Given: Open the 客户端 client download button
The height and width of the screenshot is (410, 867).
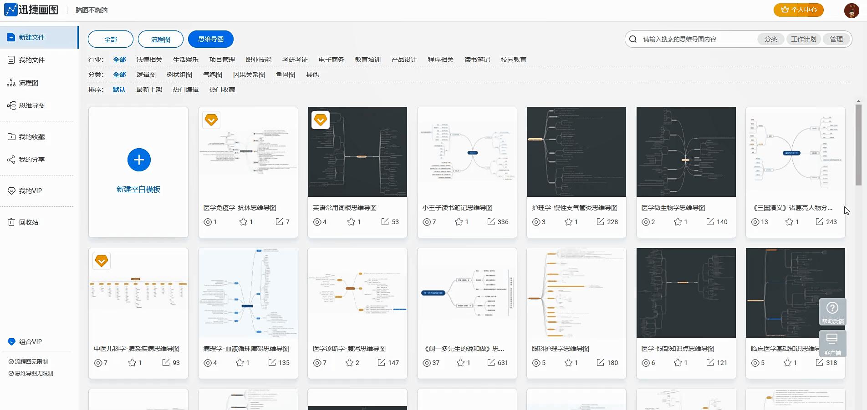Looking at the screenshot, I should coord(833,344).
